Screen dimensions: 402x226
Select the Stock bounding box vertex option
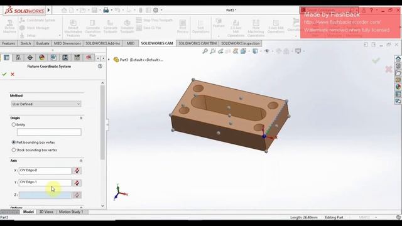(14, 150)
